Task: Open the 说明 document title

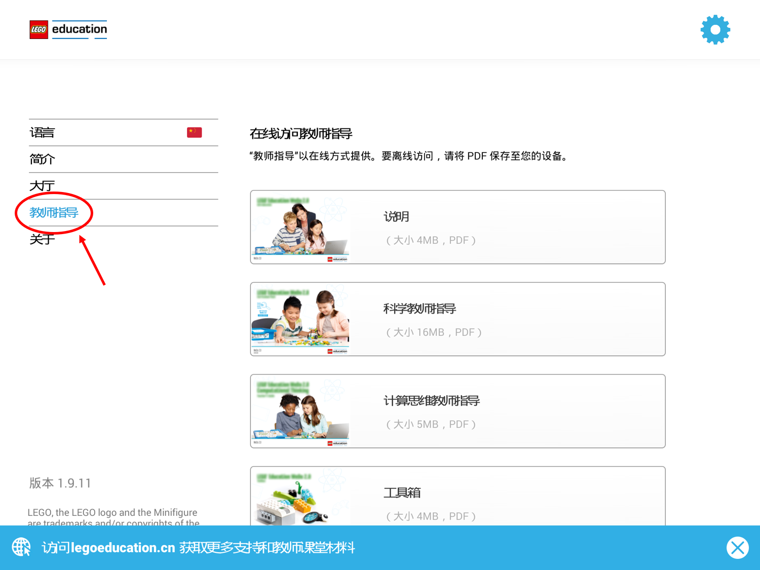Action: [396, 217]
